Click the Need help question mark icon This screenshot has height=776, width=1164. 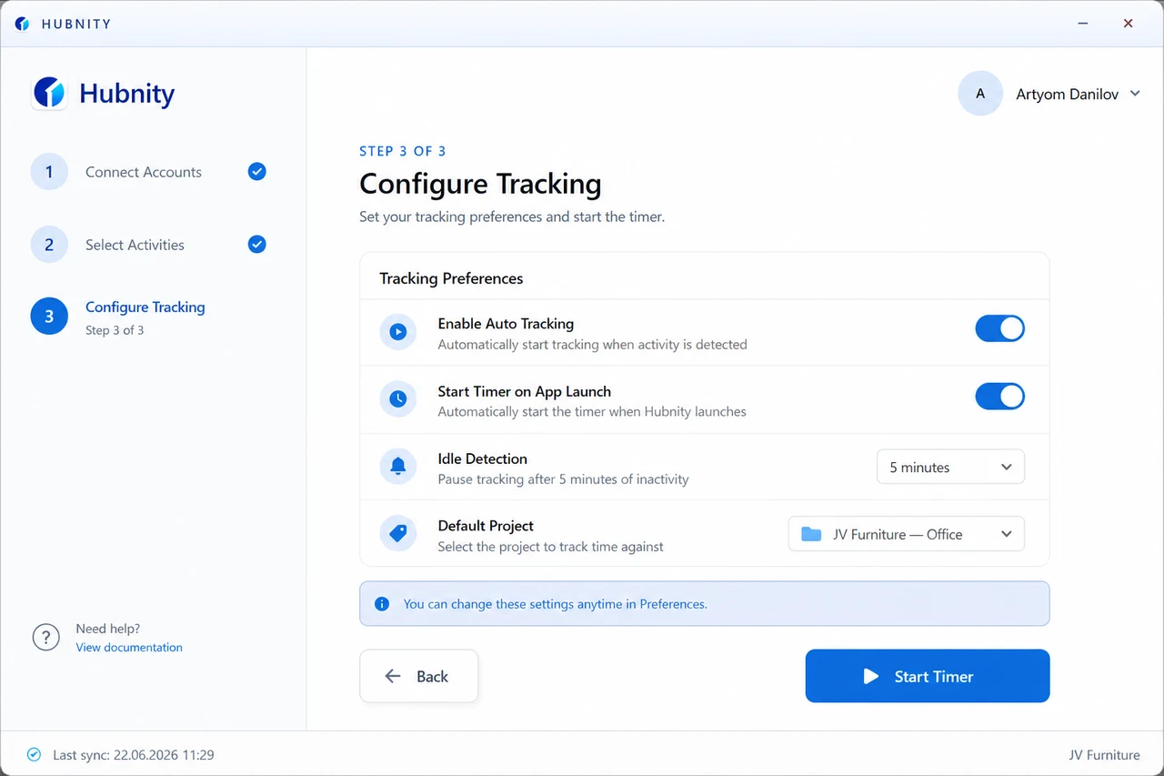[x=45, y=638]
